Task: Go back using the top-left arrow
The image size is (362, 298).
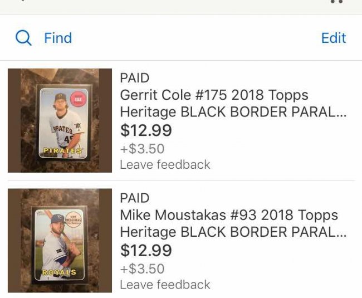Action: click(x=21, y=2)
